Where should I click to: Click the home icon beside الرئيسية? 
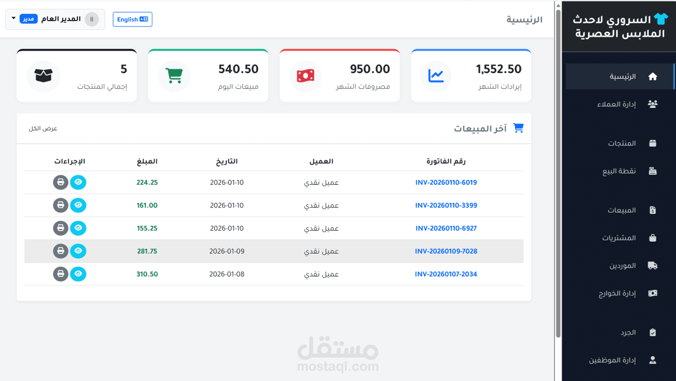click(x=653, y=76)
